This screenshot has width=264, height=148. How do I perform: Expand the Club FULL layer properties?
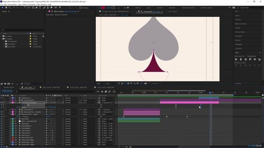tap(11, 119)
